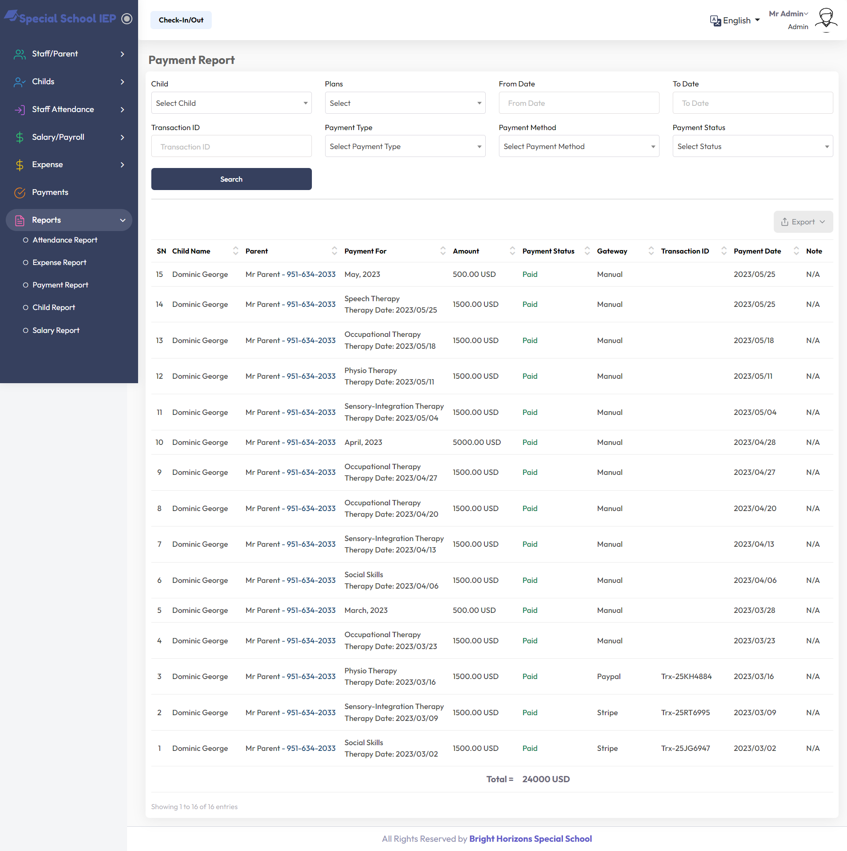Open Salary/Payroll via its dollar icon
The image size is (847, 851).
tap(19, 137)
